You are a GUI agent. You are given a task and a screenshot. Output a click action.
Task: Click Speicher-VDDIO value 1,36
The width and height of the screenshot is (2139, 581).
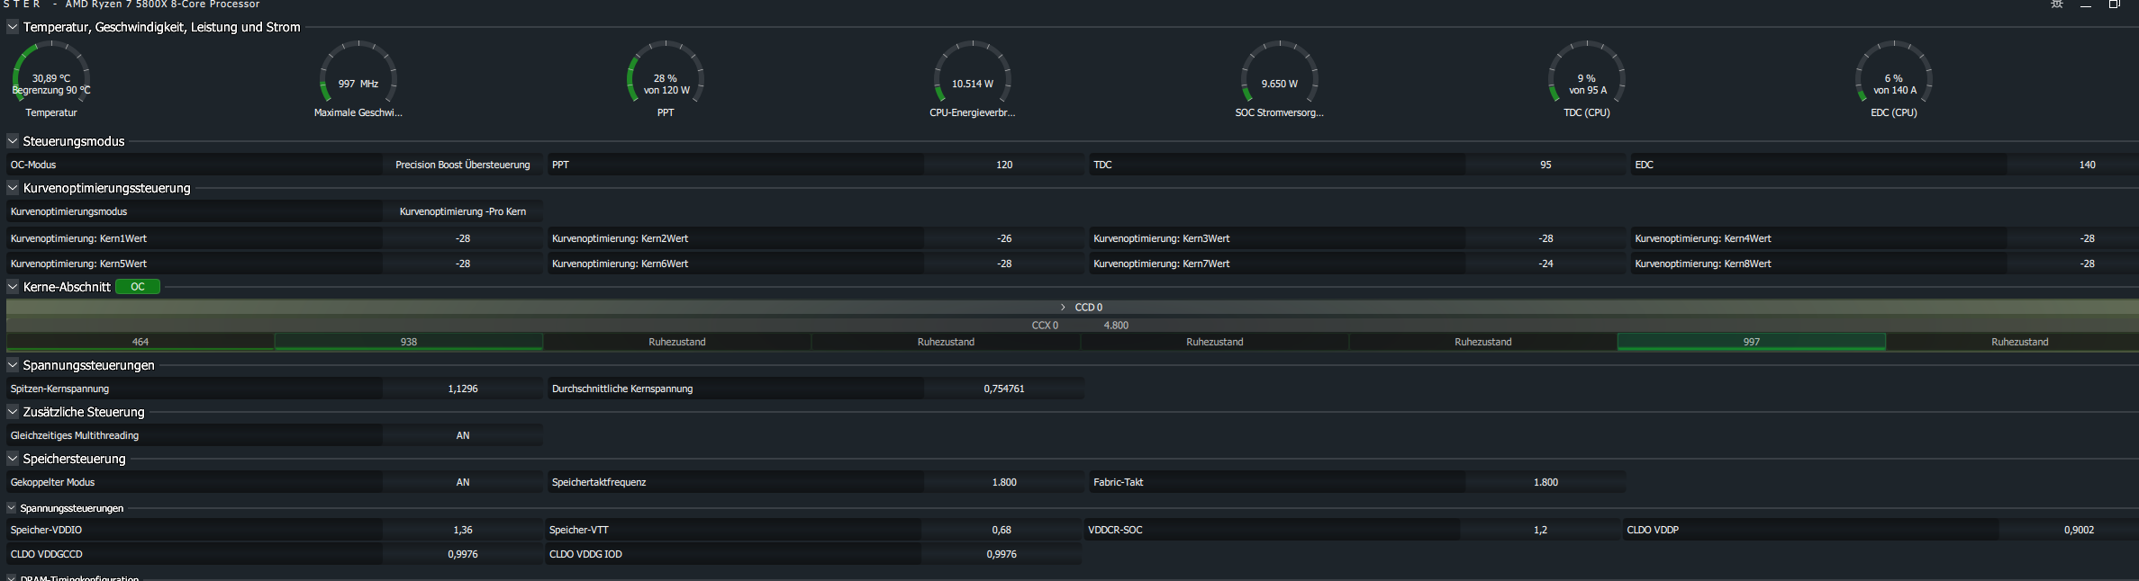463,530
